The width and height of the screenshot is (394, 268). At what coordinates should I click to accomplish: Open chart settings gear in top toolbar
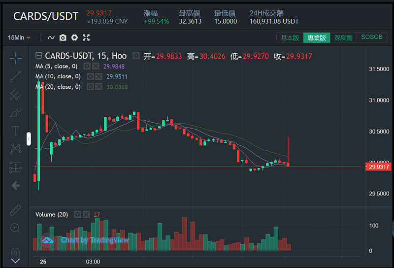pyautogui.click(x=74, y=37)
